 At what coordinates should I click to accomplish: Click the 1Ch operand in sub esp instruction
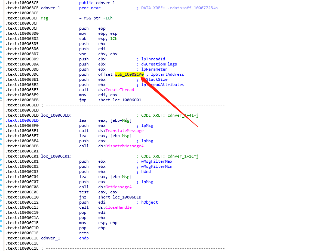click(114, 39)
